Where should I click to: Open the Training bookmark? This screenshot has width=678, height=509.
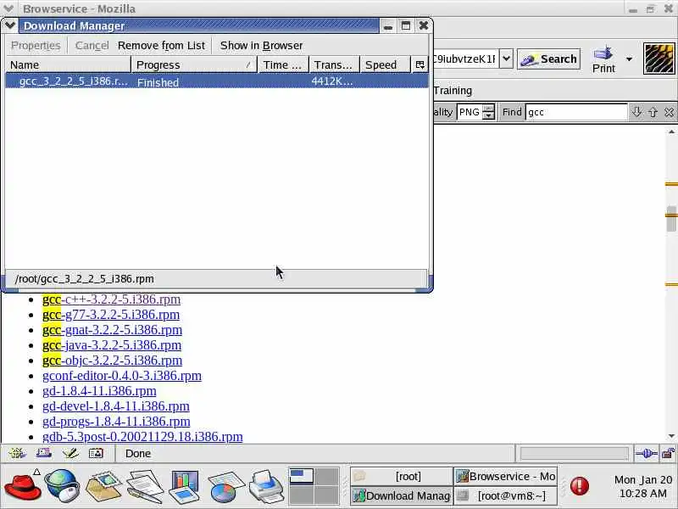point(453,91)
